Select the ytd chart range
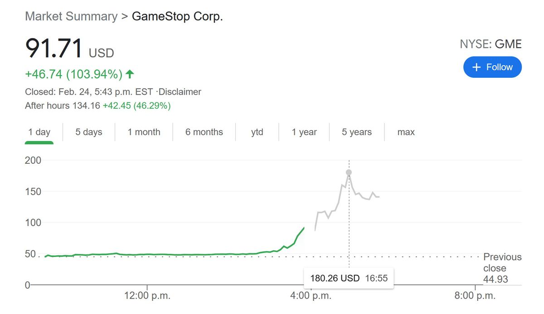This screenshot has width=544, height=314. (x=257, y=132)
